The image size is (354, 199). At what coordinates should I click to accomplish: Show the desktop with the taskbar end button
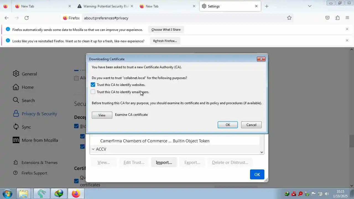coord(352,194)
